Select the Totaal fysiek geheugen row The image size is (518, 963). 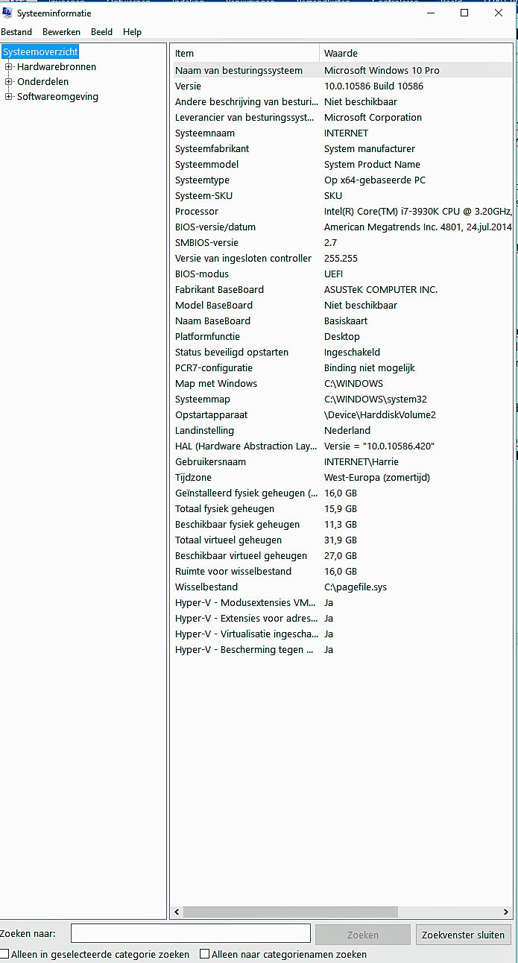point(343,508)
